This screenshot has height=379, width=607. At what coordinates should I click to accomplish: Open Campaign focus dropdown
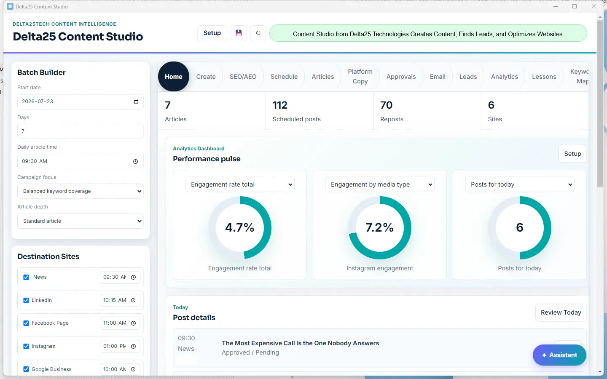[80, 191]
